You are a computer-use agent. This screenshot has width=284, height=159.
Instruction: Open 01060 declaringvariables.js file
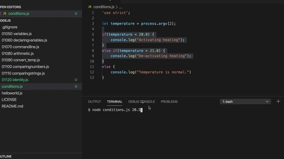(24, 40)
